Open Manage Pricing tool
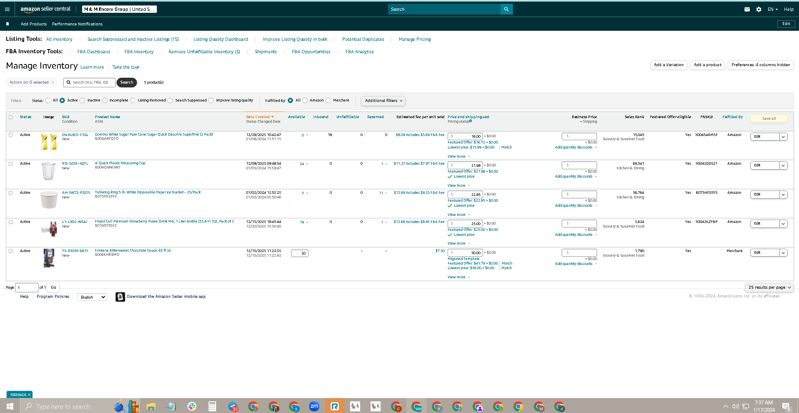Image resolution: width=799 pixels, height=413 pixels. click(415, 39)
